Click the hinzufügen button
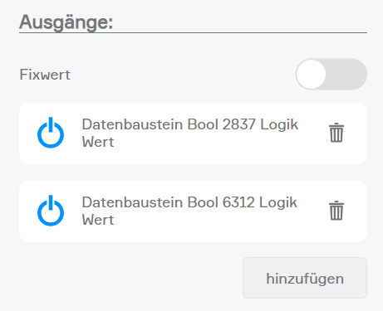Viewport: 383px width, 311px height. coord(305,278)
